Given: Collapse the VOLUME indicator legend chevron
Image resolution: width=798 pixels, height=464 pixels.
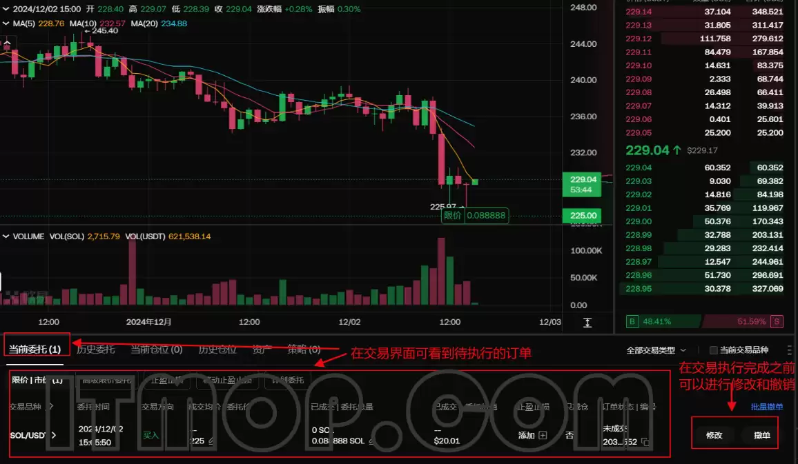Looking at the screenshot, I should pyautogui.click(x=6, y=236).
